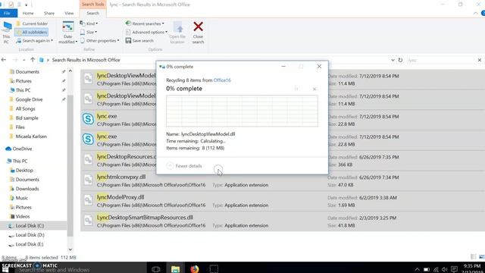Open Bid sample folder in sidebar
Screen dimensions: 485x273
point(27,118)
